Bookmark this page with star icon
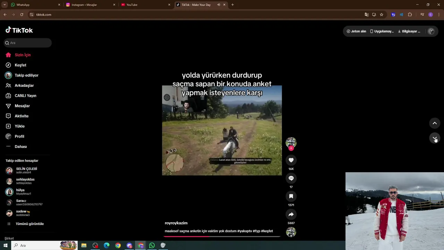 click(382, 15)
